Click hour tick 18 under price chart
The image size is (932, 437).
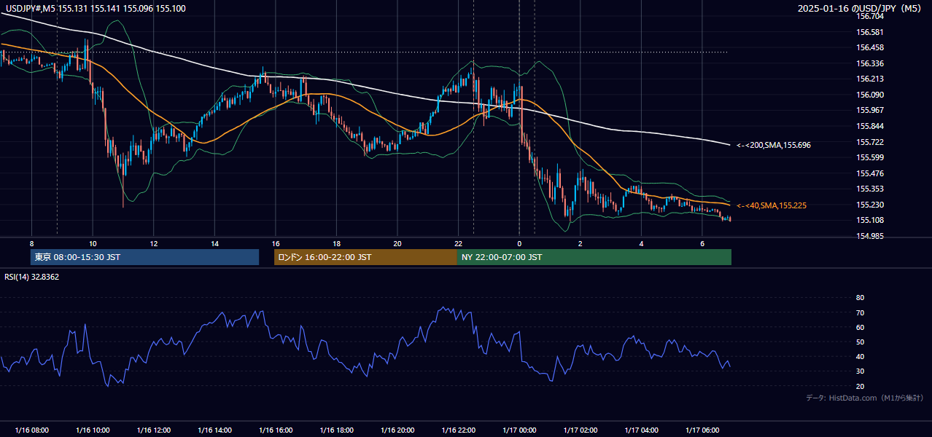tap(336, 243)
